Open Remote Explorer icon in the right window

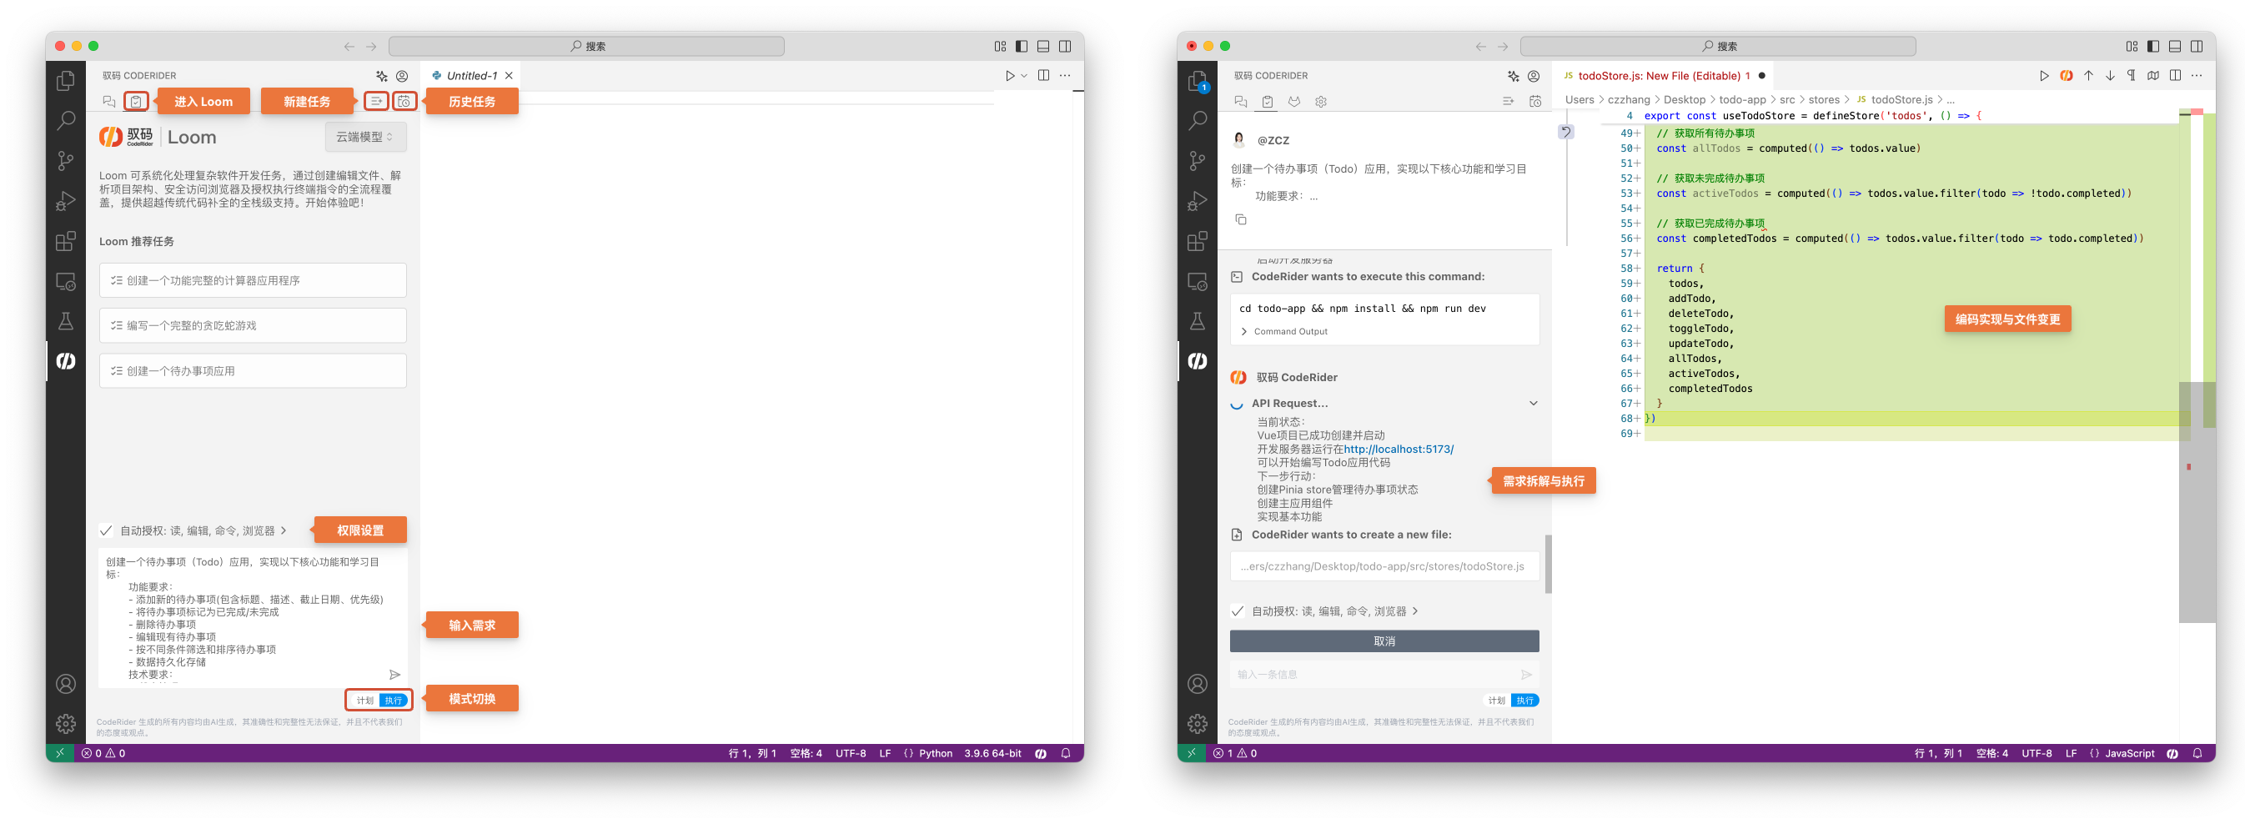(x=1198, y=281)
